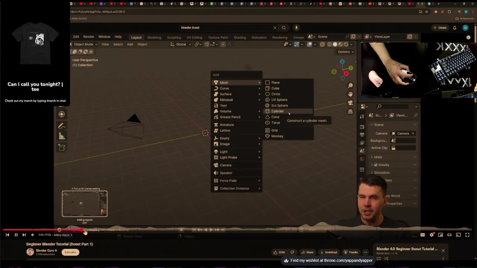
Task: Open the Grease Pencil submenu
Action: click(x=237, y=117)
